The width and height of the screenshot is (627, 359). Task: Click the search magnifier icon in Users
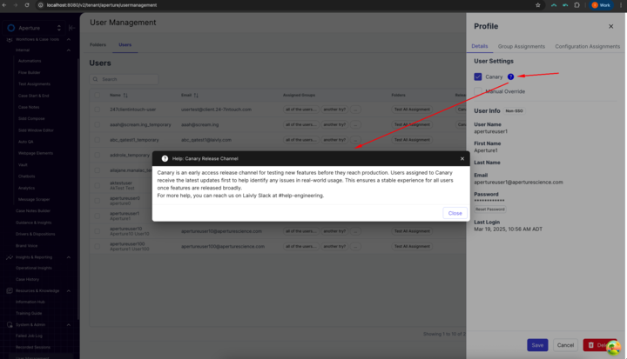tap(95, 79)
